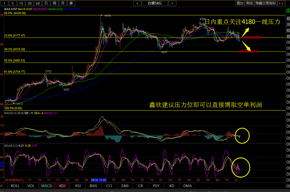Select the KDJ indicator tab
The image size is (290, 192).
tap(62, 186)
